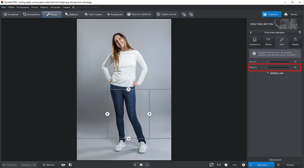Click Сбросить все link
304x168 pixels.
click(x=275, y=160)
